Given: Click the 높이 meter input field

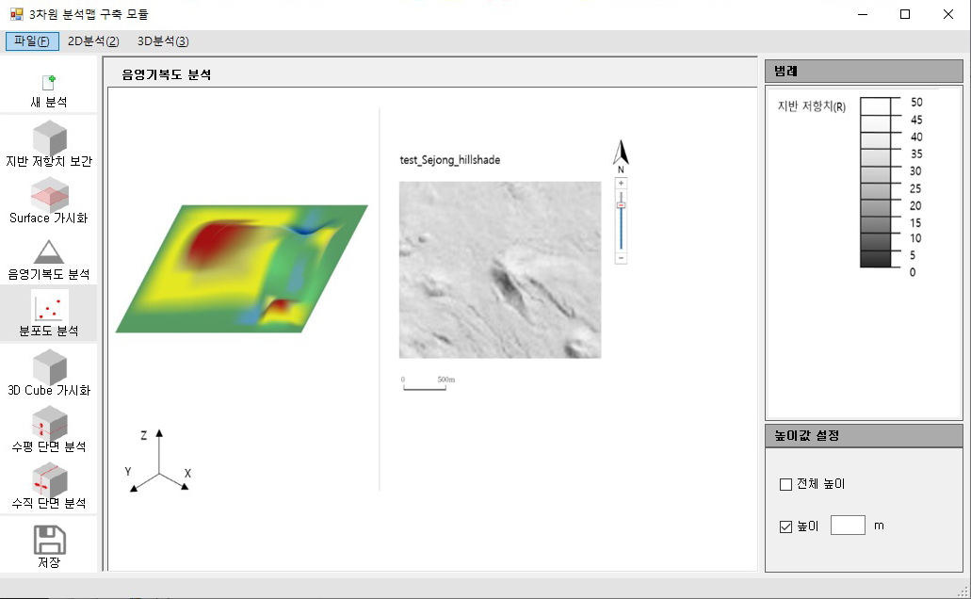Looking at the screenshot, I should [x=848, y=526].
